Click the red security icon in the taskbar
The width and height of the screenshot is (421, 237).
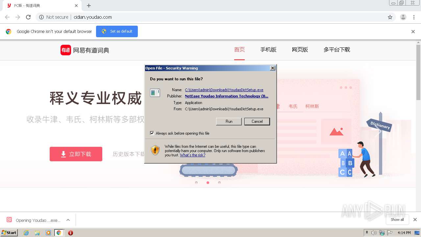70,233
